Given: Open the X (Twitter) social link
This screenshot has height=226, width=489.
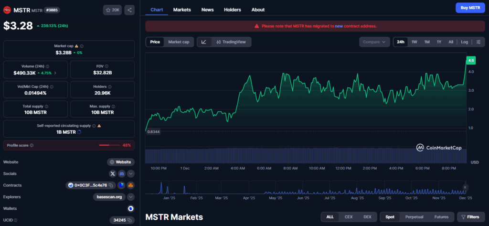Looking at the screenshot, I should click(x=113, y=173).
